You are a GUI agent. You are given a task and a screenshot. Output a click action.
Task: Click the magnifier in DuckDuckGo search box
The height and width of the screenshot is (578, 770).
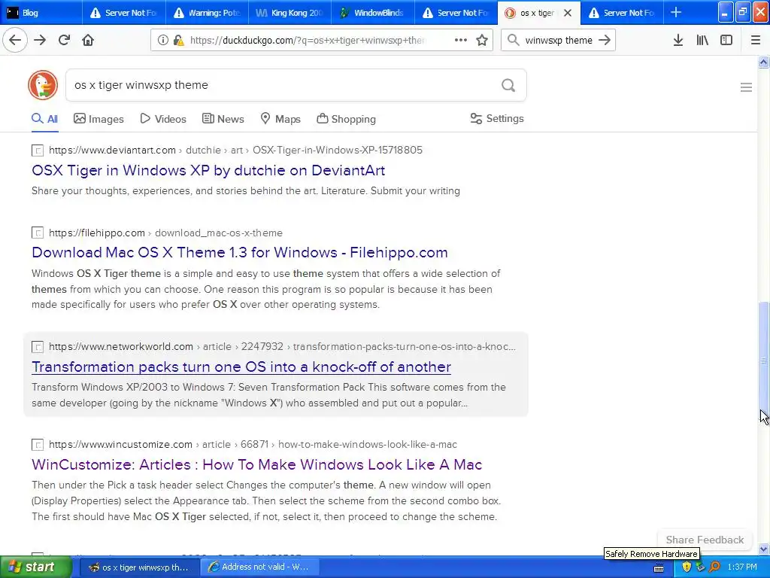pyautogui.click(x=508, y=86)
